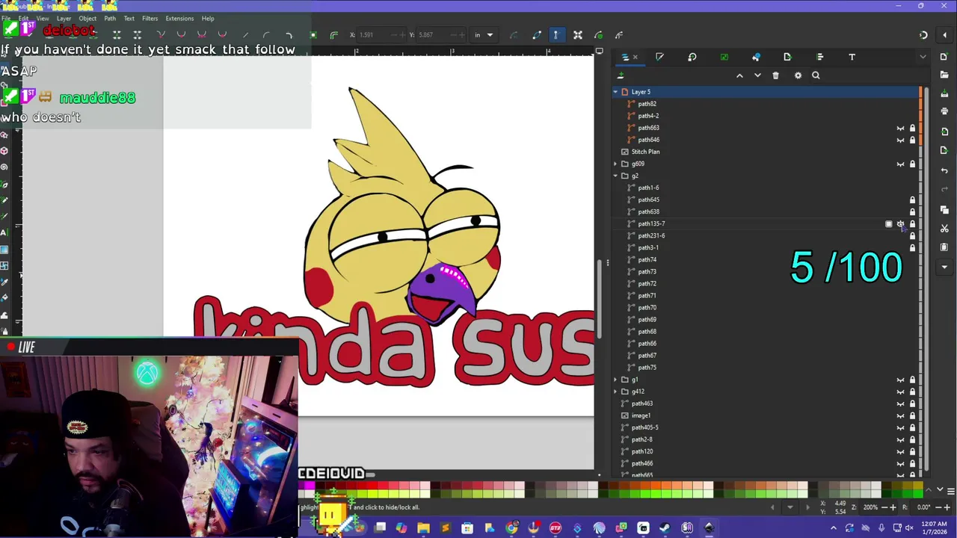Open Steam from the Windows taskbar

coord(665,528)
